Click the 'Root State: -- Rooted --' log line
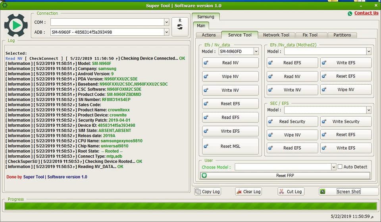Viewport: 381px width, 222px height. [x=64, y=151]
